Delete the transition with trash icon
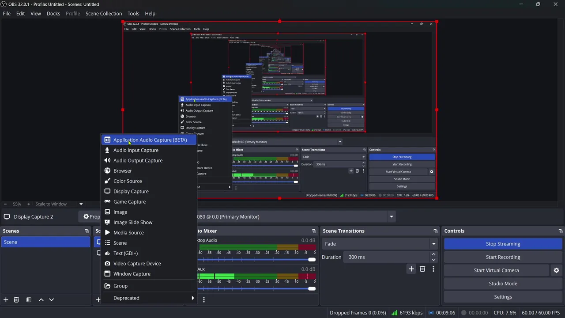The height and width of the screenshot is (318, 565). [x=422, y=269]
